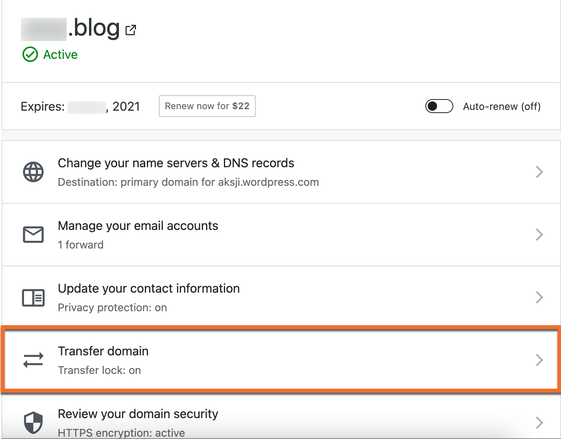Expand the contact information row chevron
Screen dimensions: 561x439
539,297
